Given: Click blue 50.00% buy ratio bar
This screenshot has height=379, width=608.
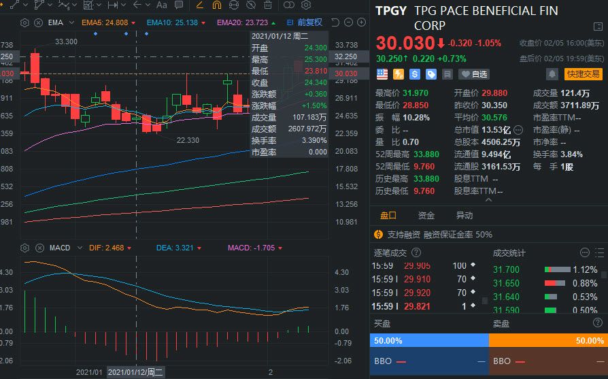Looking at the screenshot, I should (429, 341).
